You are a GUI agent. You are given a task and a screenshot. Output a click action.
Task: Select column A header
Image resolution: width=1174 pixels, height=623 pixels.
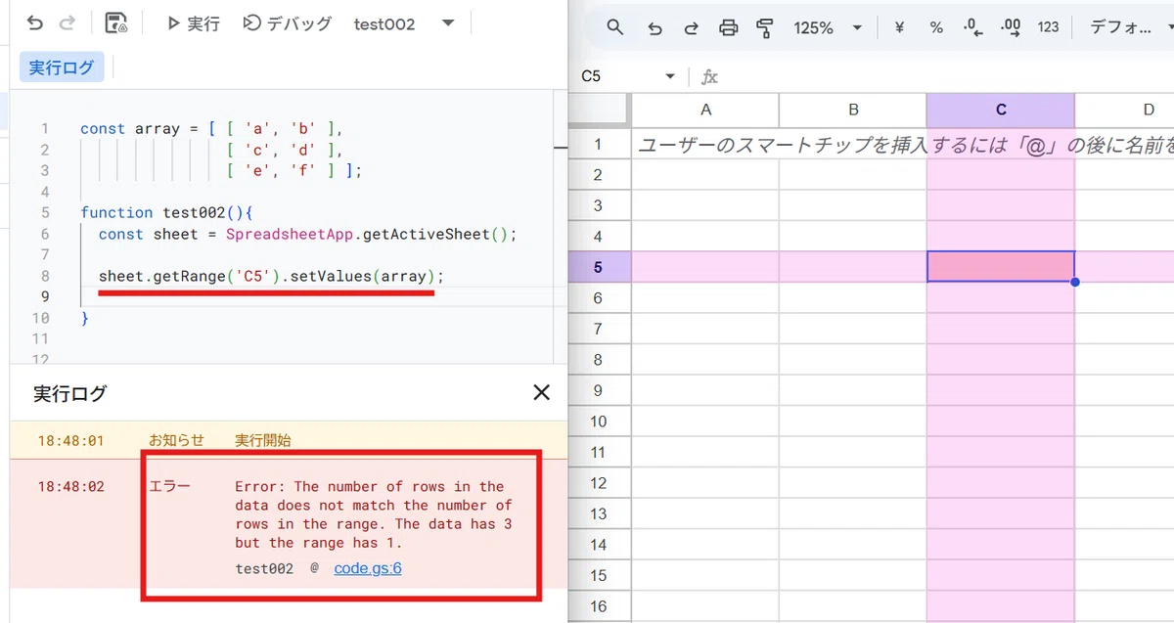[x=705, y=110]
